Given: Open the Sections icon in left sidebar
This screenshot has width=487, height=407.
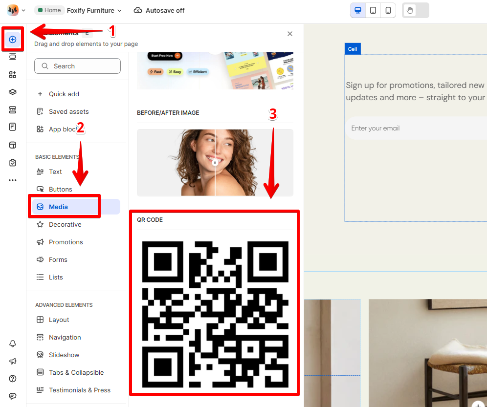Looking at the screenshot, I should [x=13, y=57].
